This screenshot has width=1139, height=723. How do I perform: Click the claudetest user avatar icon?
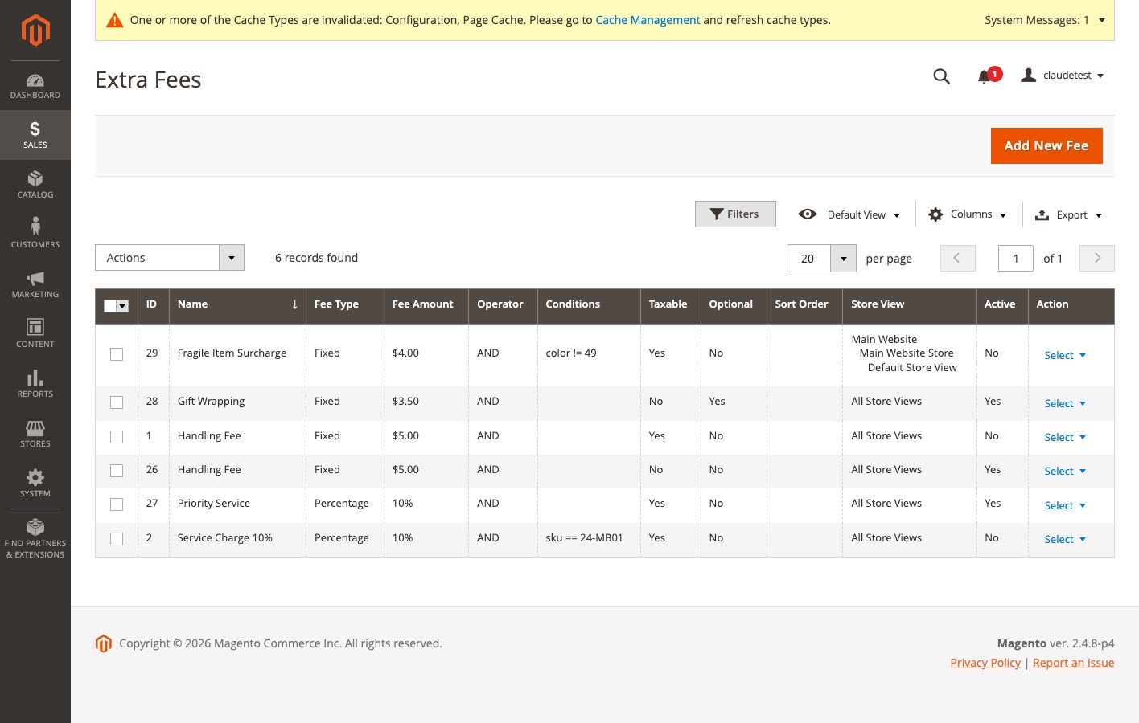point(1028,75)
